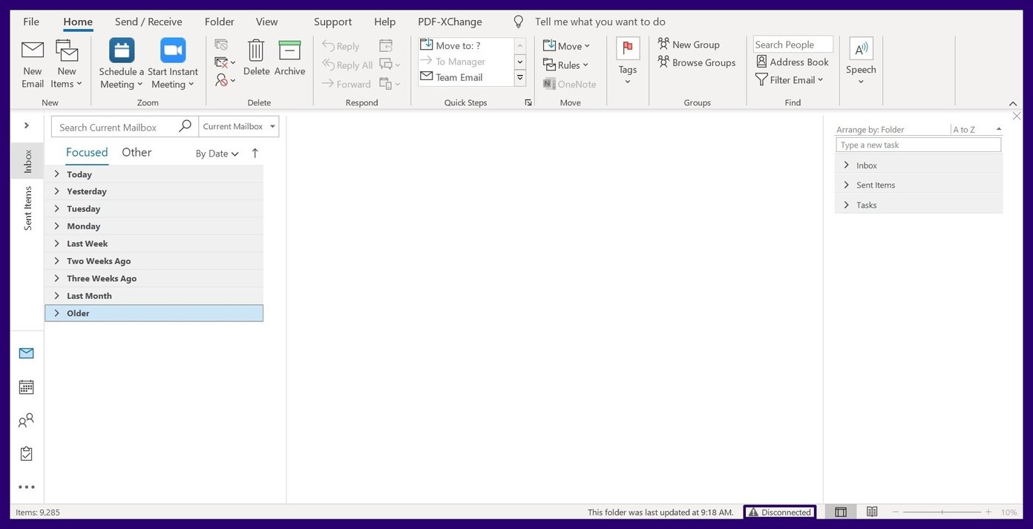
Task: Create a New Email
Action: [x=32, y=64]
